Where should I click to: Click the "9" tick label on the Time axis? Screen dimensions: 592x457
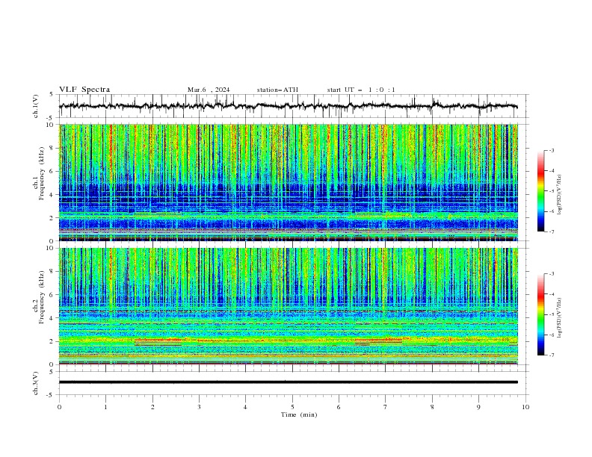[x=478, y=407]
